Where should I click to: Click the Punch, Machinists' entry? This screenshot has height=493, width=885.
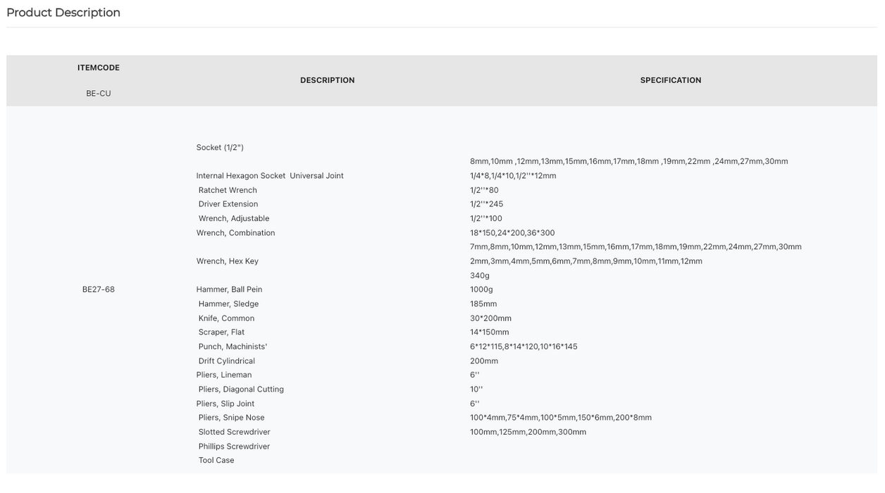(233, 347)
